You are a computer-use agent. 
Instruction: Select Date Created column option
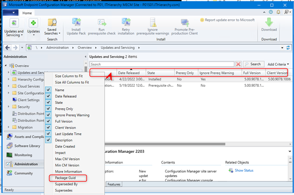(65, 146)
